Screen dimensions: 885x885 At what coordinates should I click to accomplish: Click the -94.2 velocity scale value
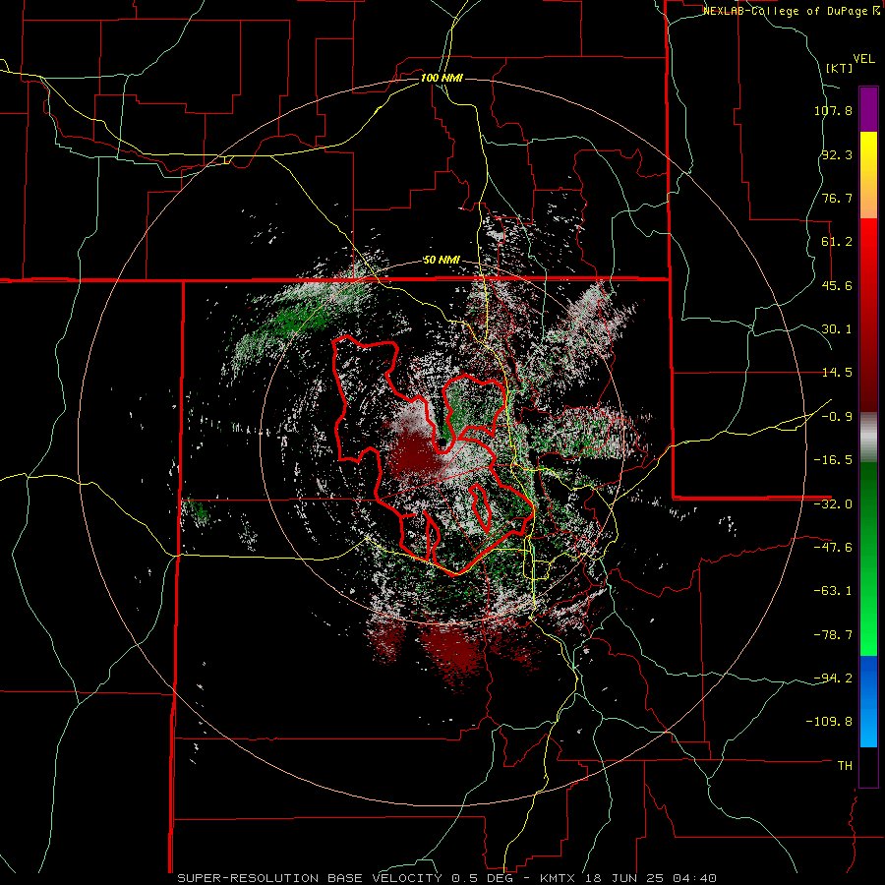tap(833, 678)
